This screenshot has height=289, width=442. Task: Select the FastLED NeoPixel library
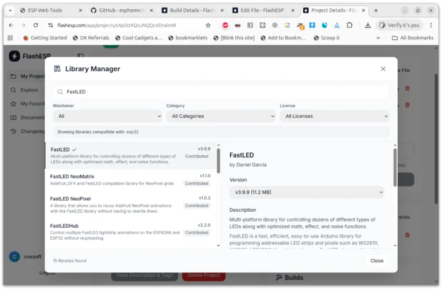(x=130, y=204)
